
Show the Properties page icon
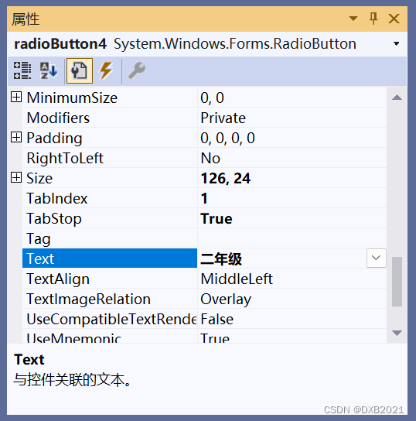click(x=80, y=70)
